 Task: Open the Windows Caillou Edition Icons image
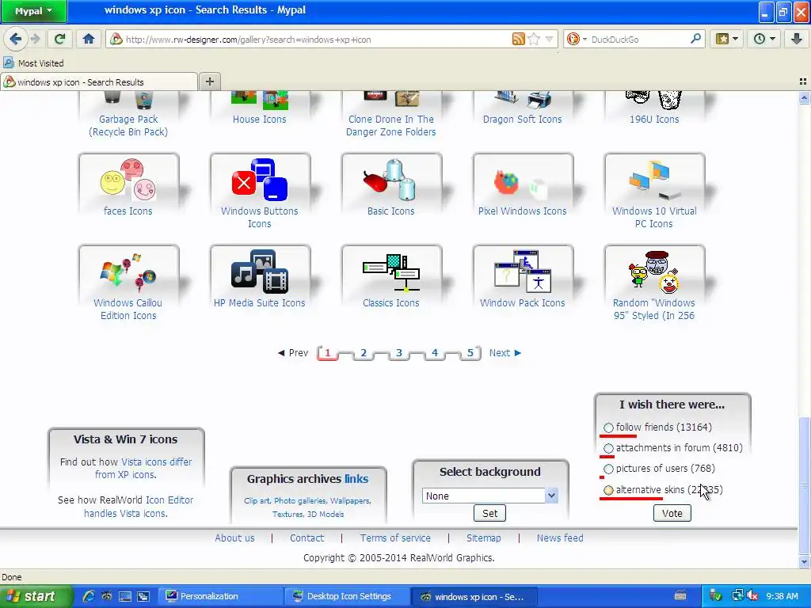click(129, 272)
